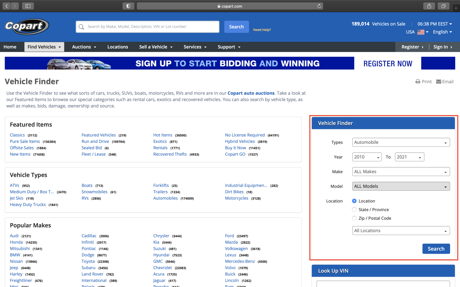Open the ending Year dropdown 2021
Image resolution: width=460 pixels, height=287 pixels.
pyautogui.click(x=410, y=157)
